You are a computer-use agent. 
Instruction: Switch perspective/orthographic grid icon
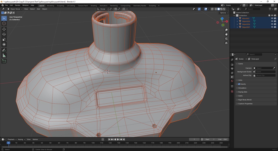(226, 43)
